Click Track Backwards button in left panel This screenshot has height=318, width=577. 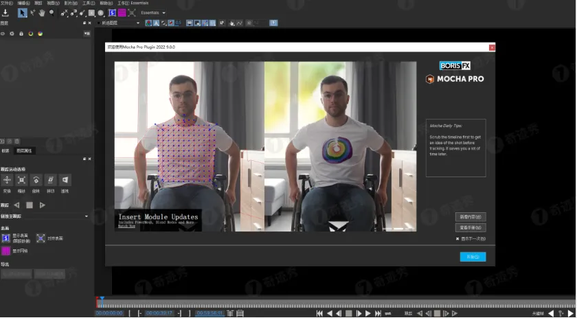pyautogui.click(x=16, y=205)
